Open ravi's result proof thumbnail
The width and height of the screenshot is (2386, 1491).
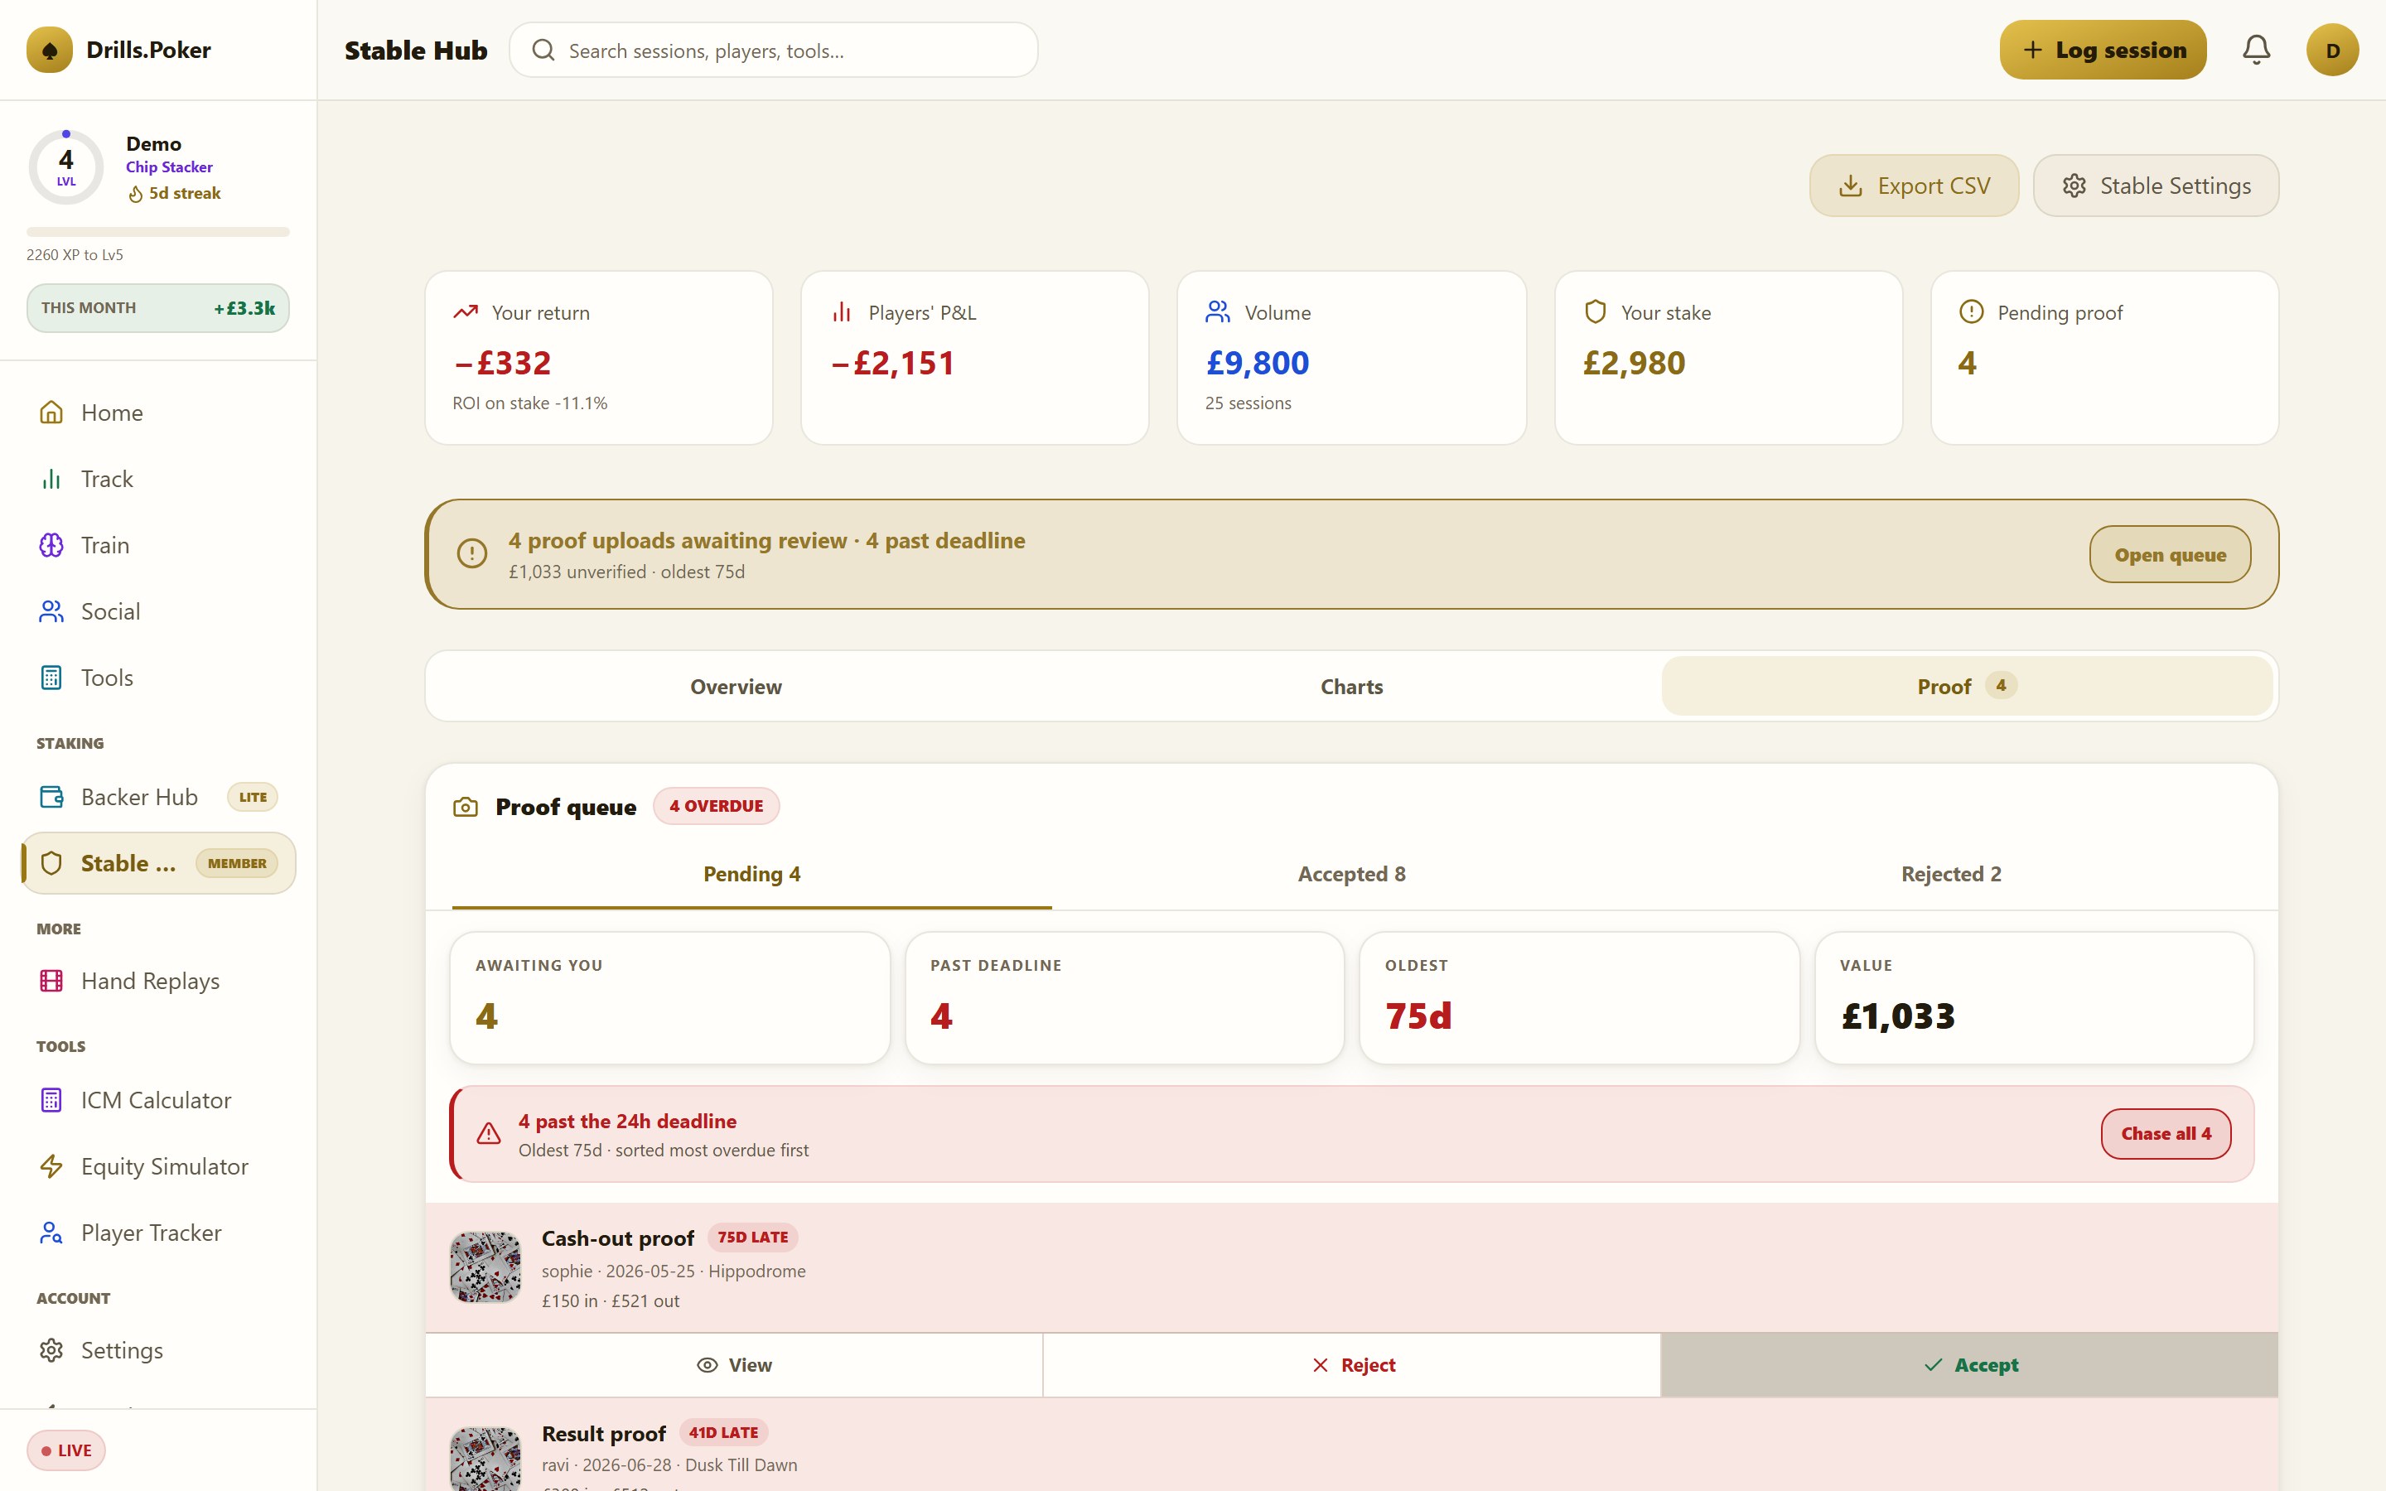pyautogui.click(x=485, y=1460)
